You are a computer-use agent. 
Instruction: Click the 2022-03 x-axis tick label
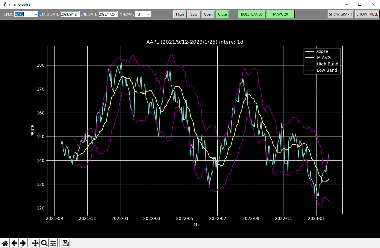(152, 218)
